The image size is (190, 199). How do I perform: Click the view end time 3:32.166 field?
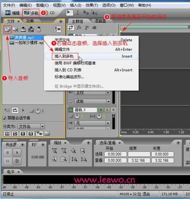139,160
